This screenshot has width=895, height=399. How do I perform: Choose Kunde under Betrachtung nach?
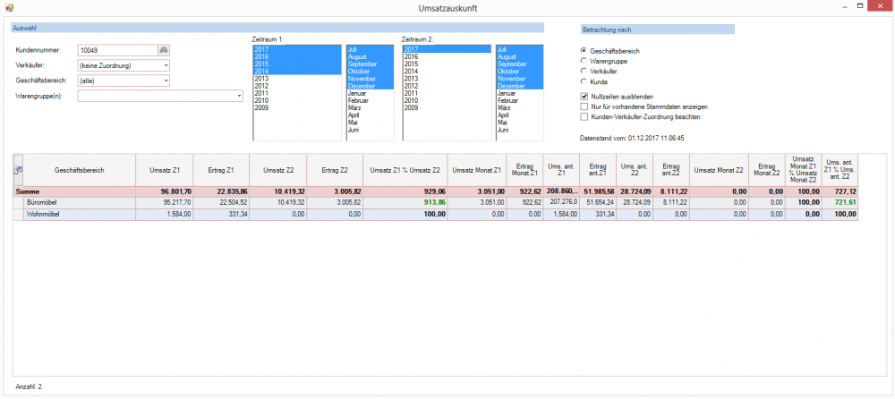584,81
